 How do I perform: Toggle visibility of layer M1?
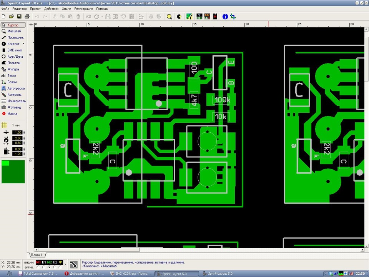pyautogui.click(x=38, y=262)
